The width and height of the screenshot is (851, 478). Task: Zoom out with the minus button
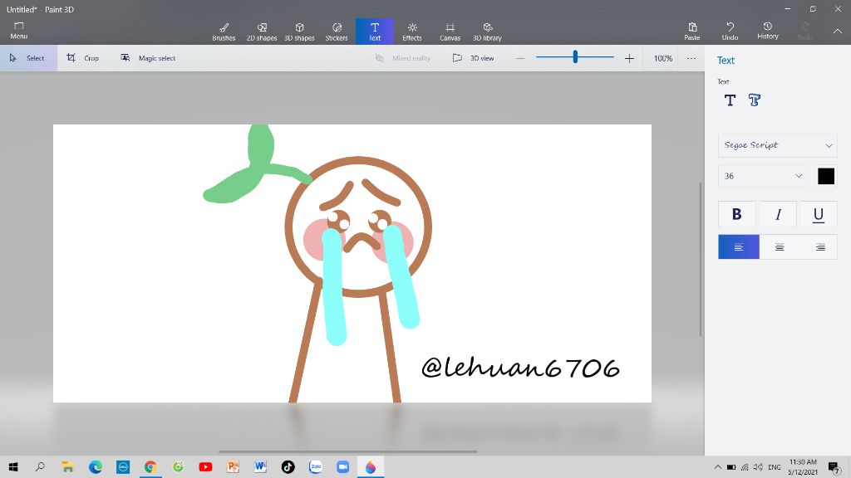click(x=520, y=58)
